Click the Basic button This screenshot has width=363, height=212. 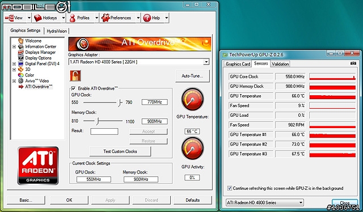(x=26, y=200)
